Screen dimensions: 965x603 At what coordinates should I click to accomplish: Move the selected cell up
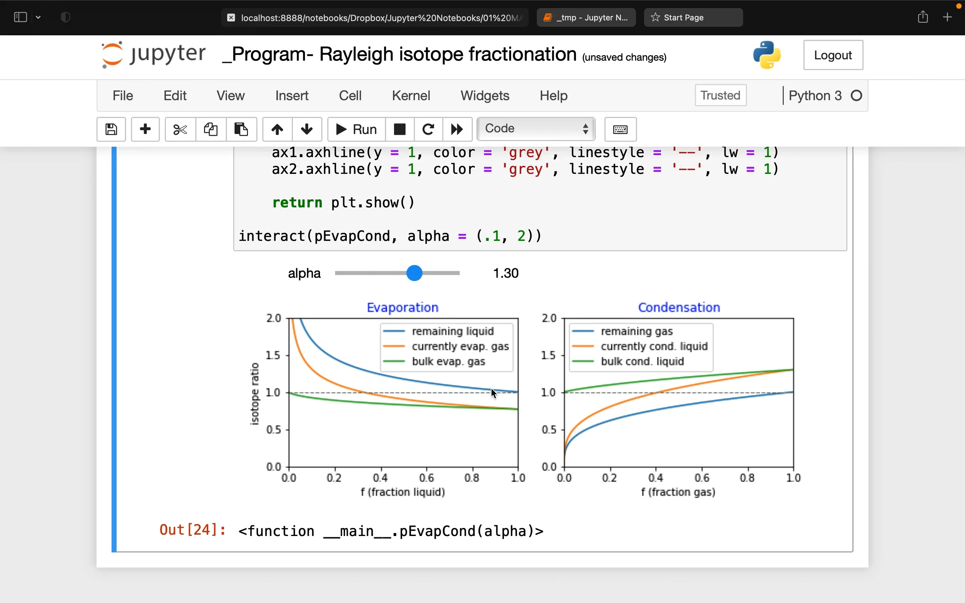tap(276, 129)
